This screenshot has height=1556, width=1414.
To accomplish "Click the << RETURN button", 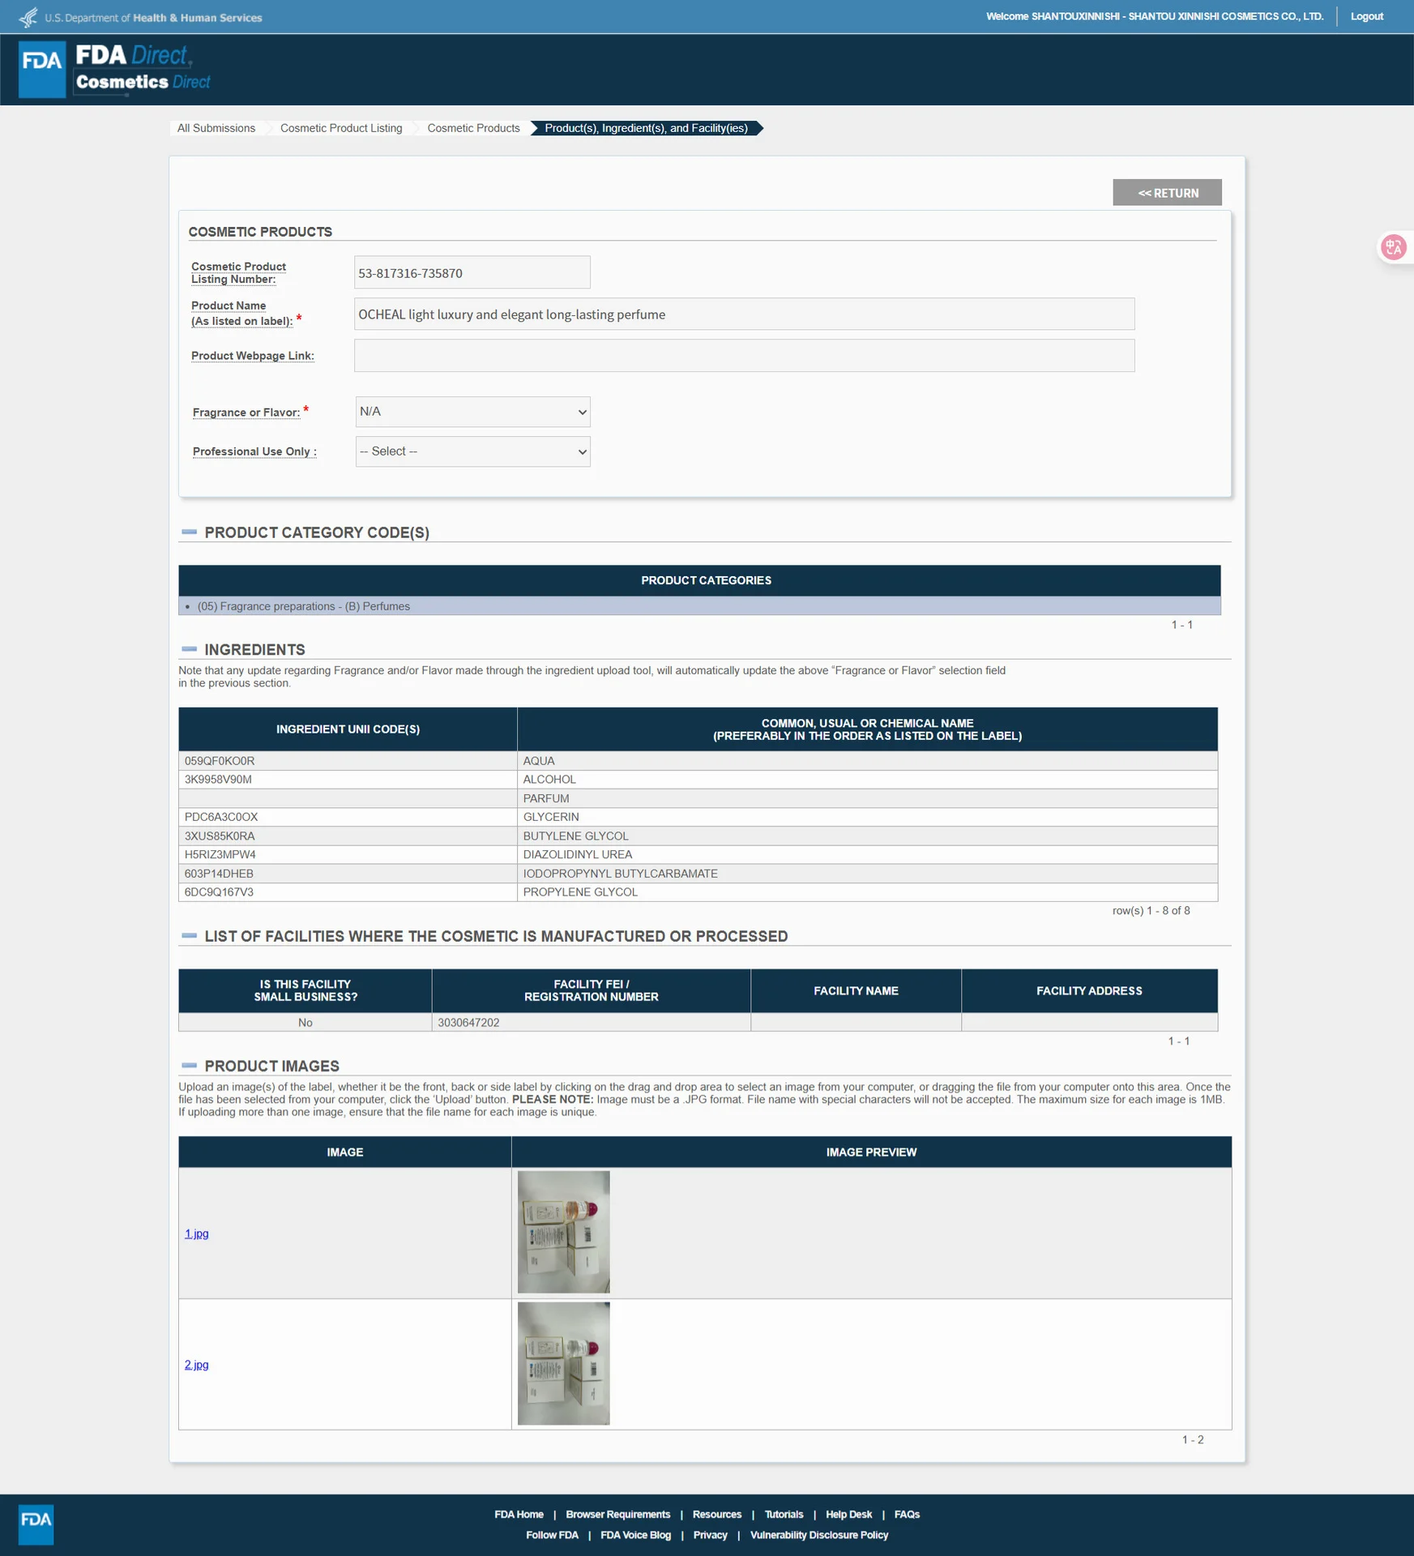I will [x=1167, y=193].
